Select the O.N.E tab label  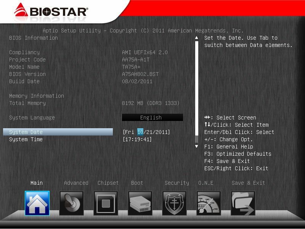[x=206, y=183]
